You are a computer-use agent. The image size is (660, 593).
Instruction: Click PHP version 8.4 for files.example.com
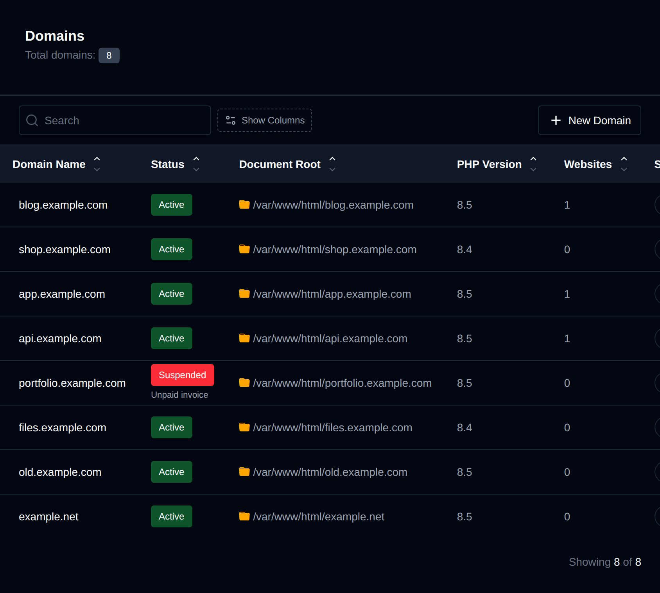coord(465,428)
